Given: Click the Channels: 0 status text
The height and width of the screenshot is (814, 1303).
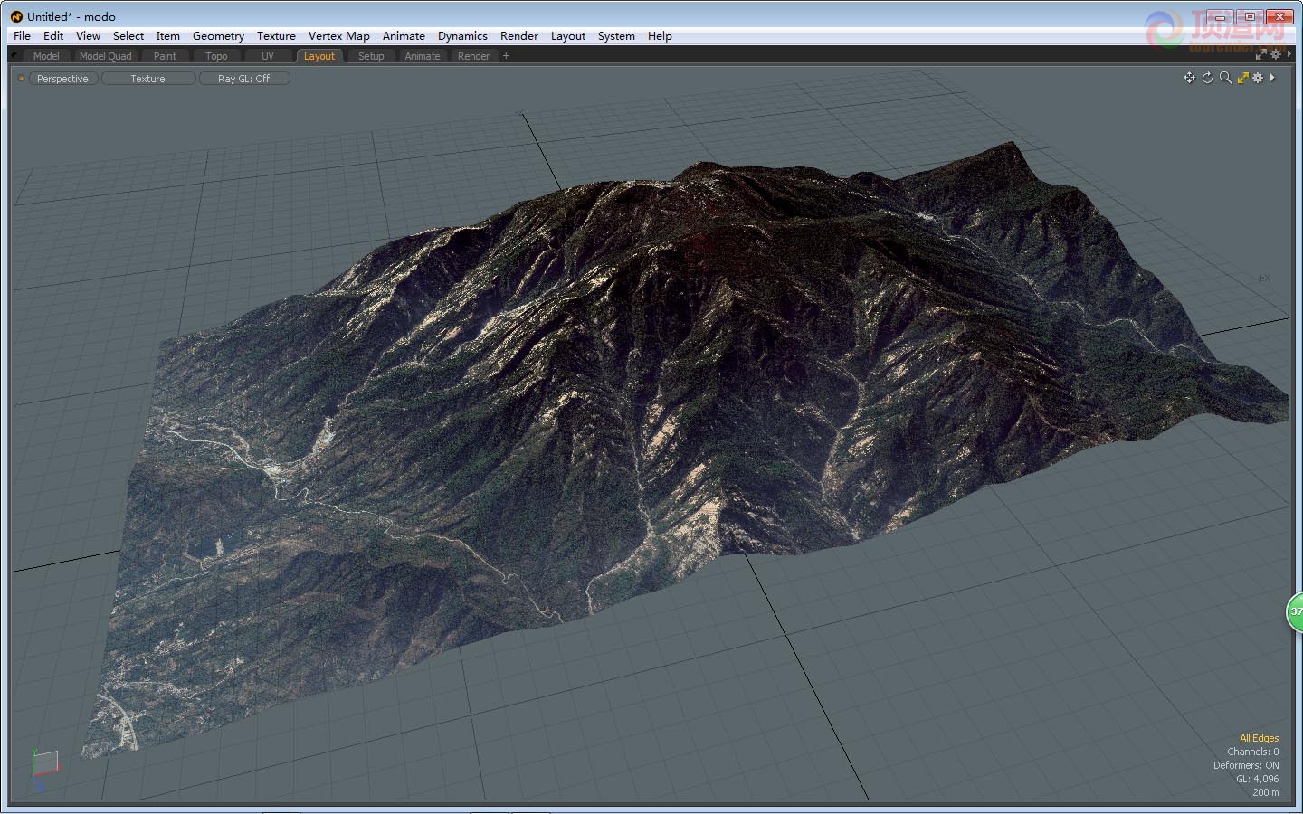Looking at the screenshot, I should click(x=1252, y=752).
